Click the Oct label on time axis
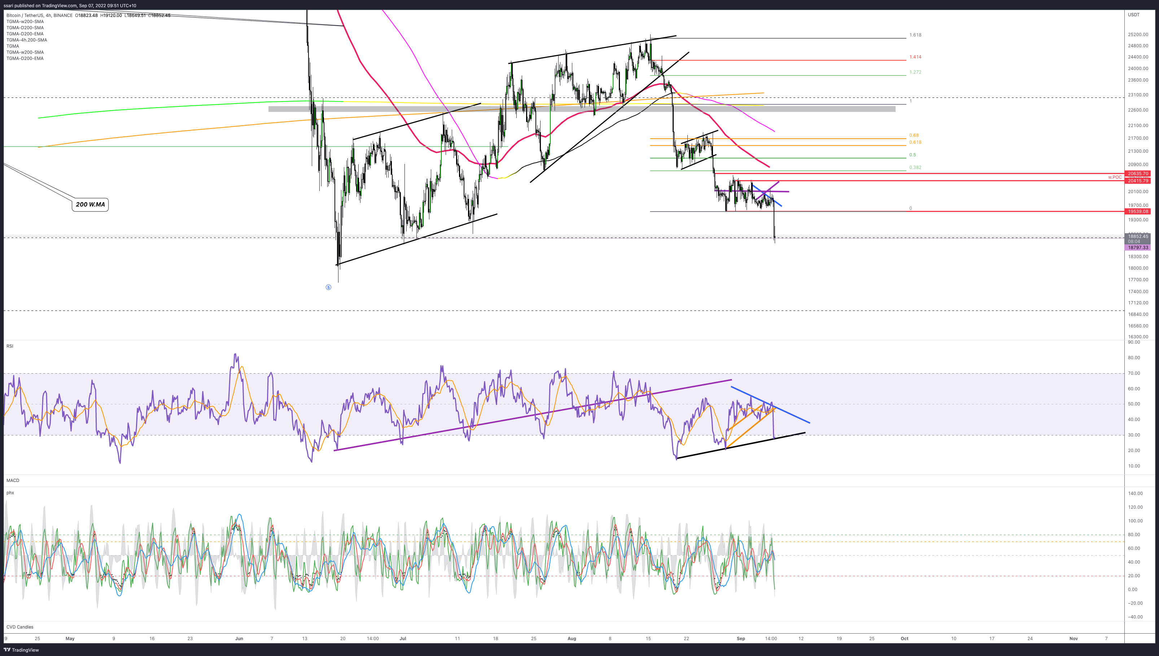Viewport: 1159px width, 656px height. pos(904,638)
